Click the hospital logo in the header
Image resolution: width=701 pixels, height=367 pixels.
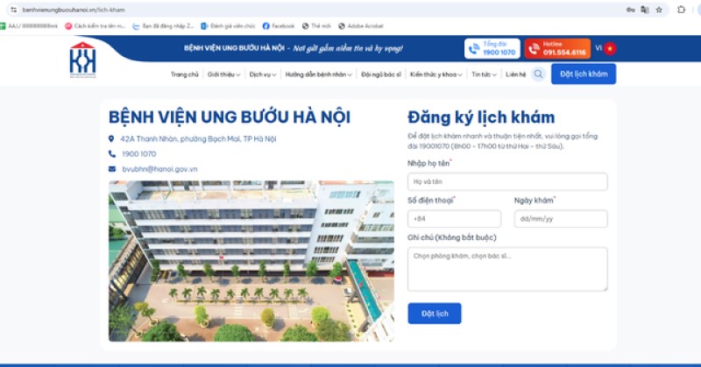82,60
